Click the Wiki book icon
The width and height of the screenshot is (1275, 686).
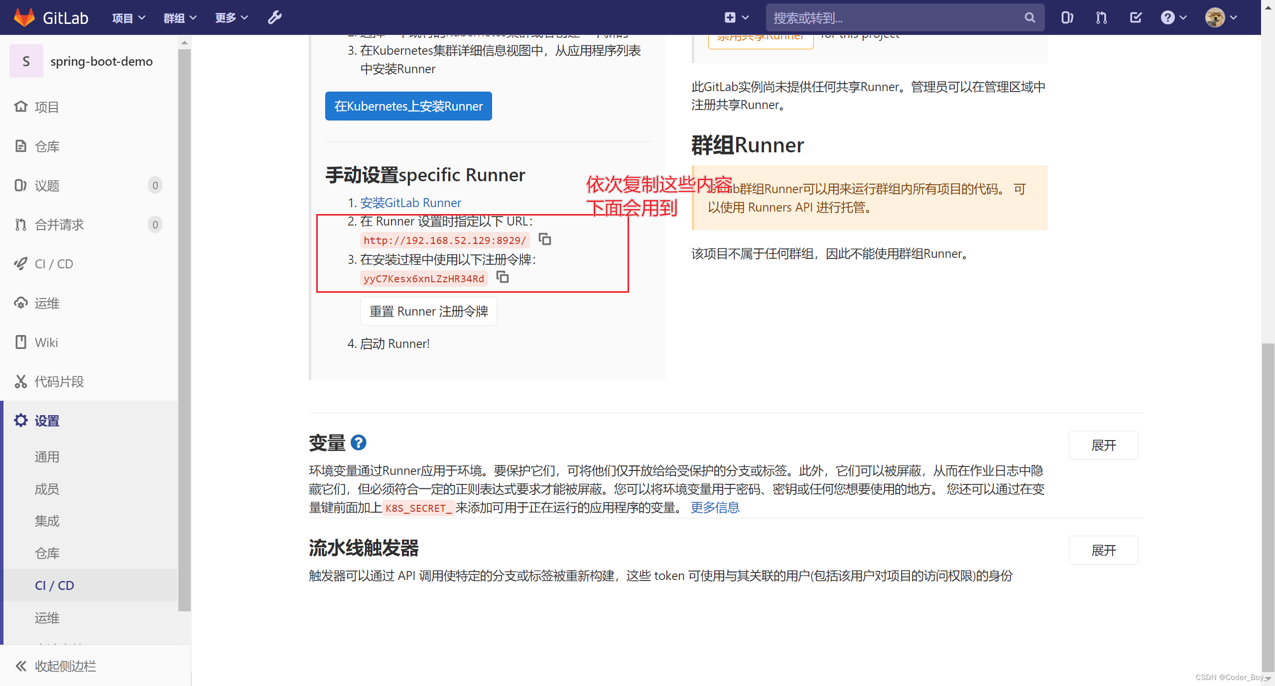pyautogui.click(x=20, y=342)
